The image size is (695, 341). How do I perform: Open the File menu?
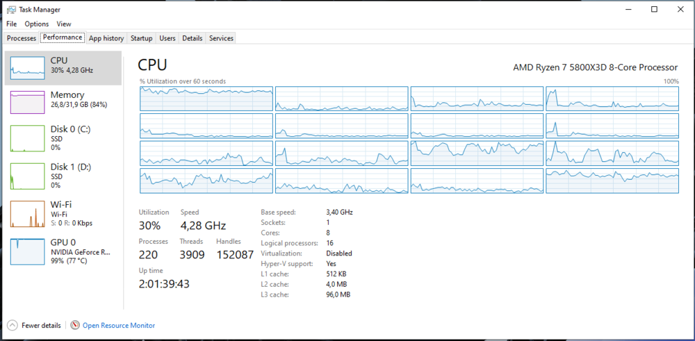pos(11,24)
